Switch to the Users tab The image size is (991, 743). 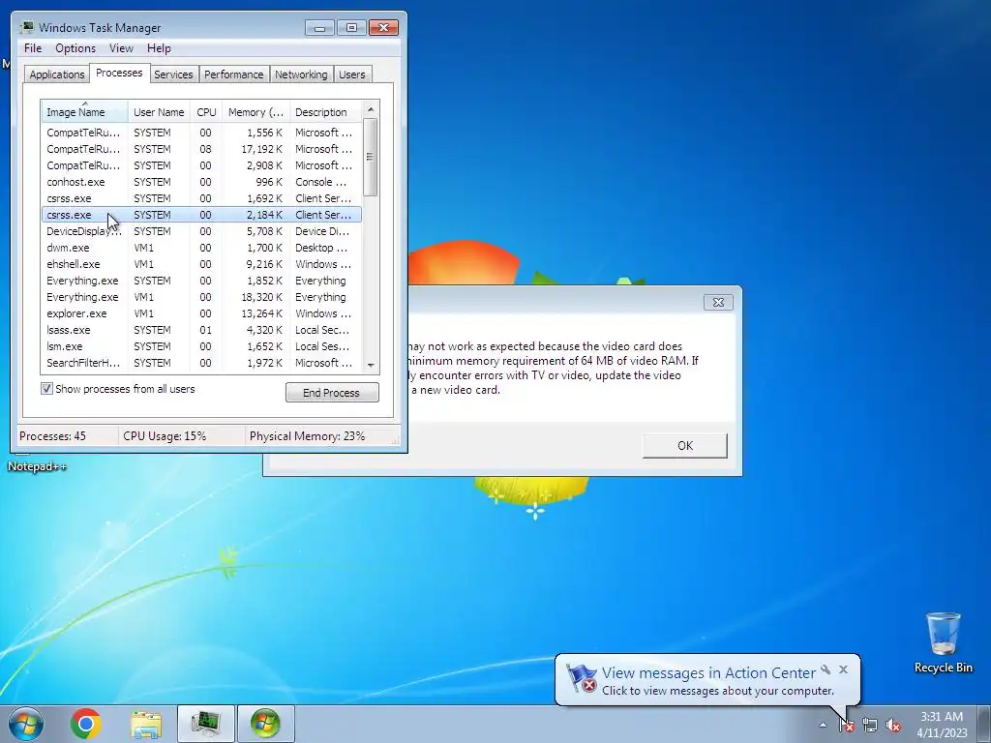coord(352,74)
